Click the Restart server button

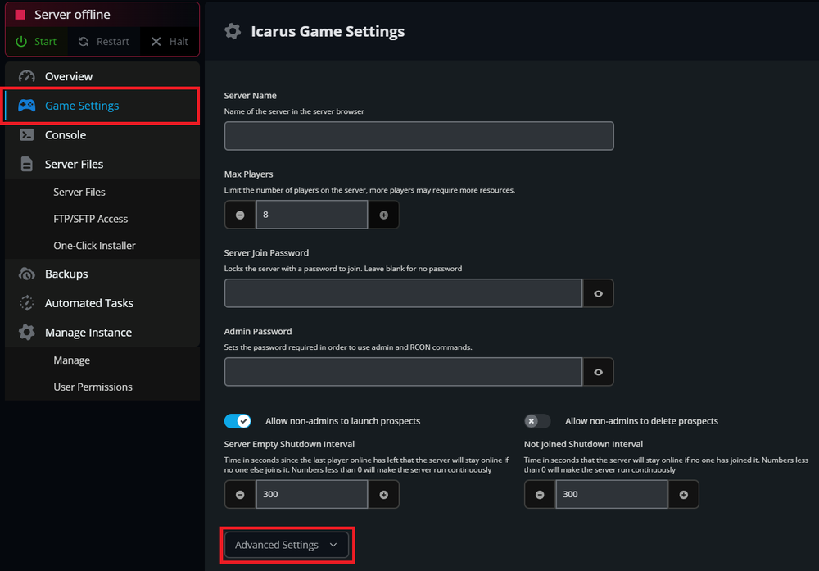pos(103,41)
